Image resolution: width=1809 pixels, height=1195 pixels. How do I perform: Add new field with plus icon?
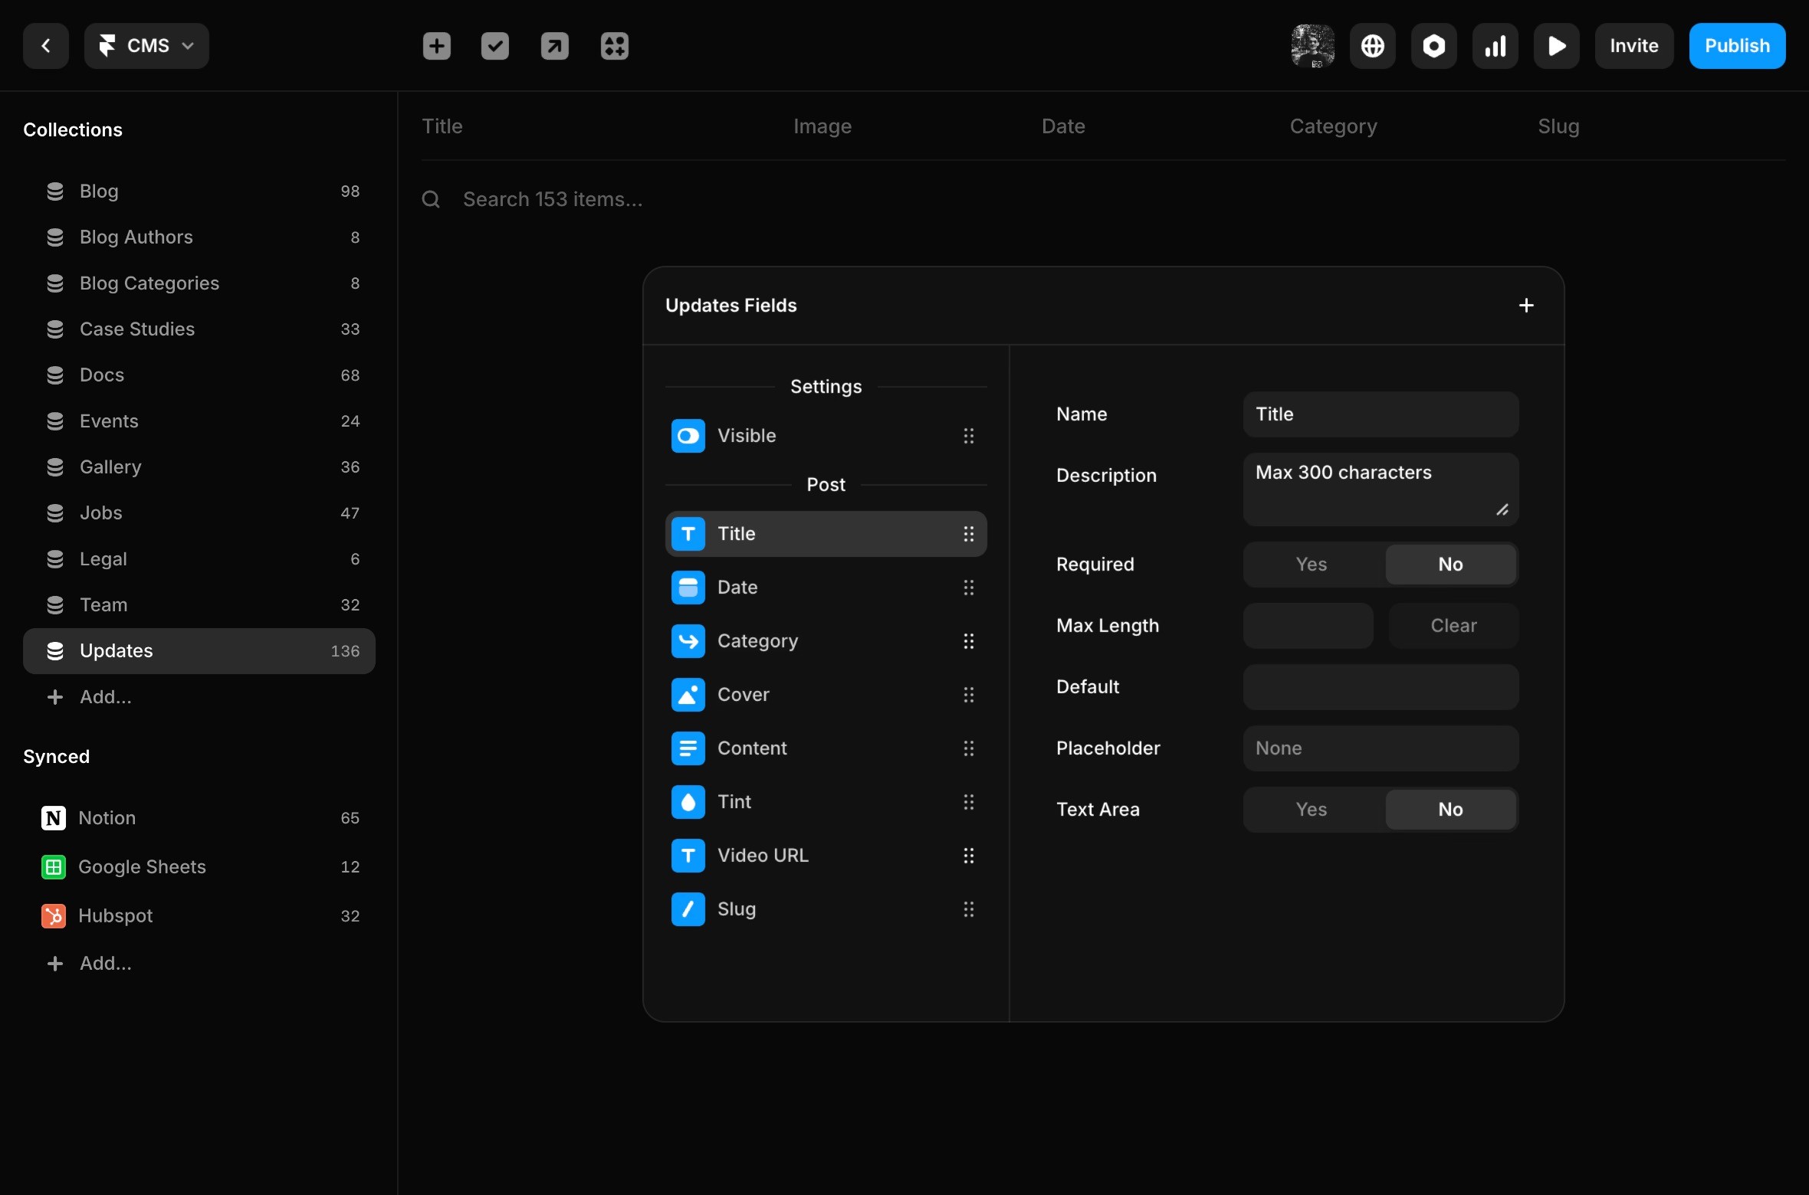coord(1526,306)
